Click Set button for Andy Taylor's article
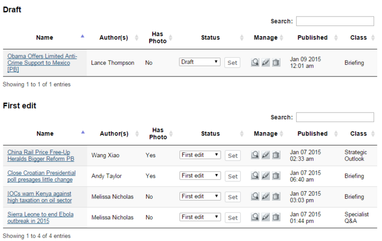This screenshot has width=382, height=241. [x=233, y=176]
